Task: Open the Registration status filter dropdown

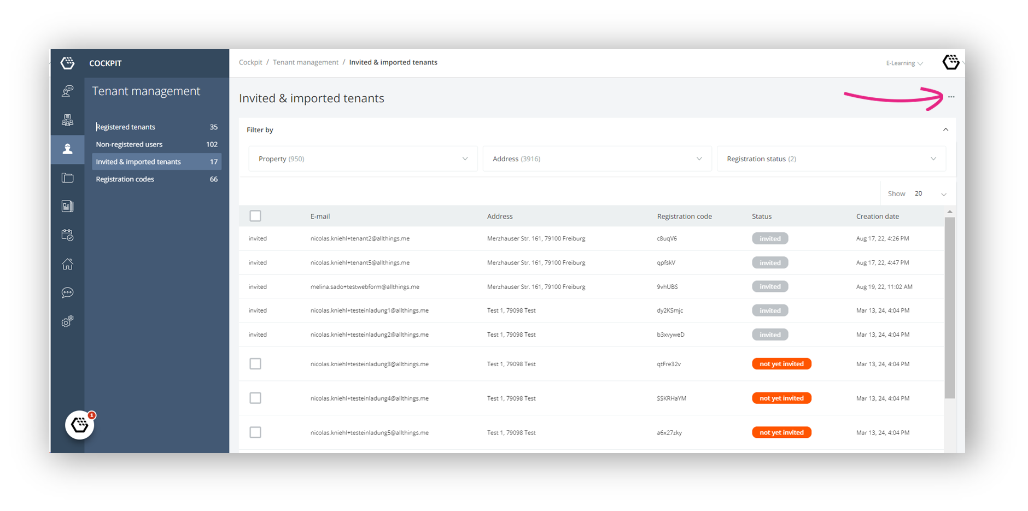Action: (x=831, y=158)
